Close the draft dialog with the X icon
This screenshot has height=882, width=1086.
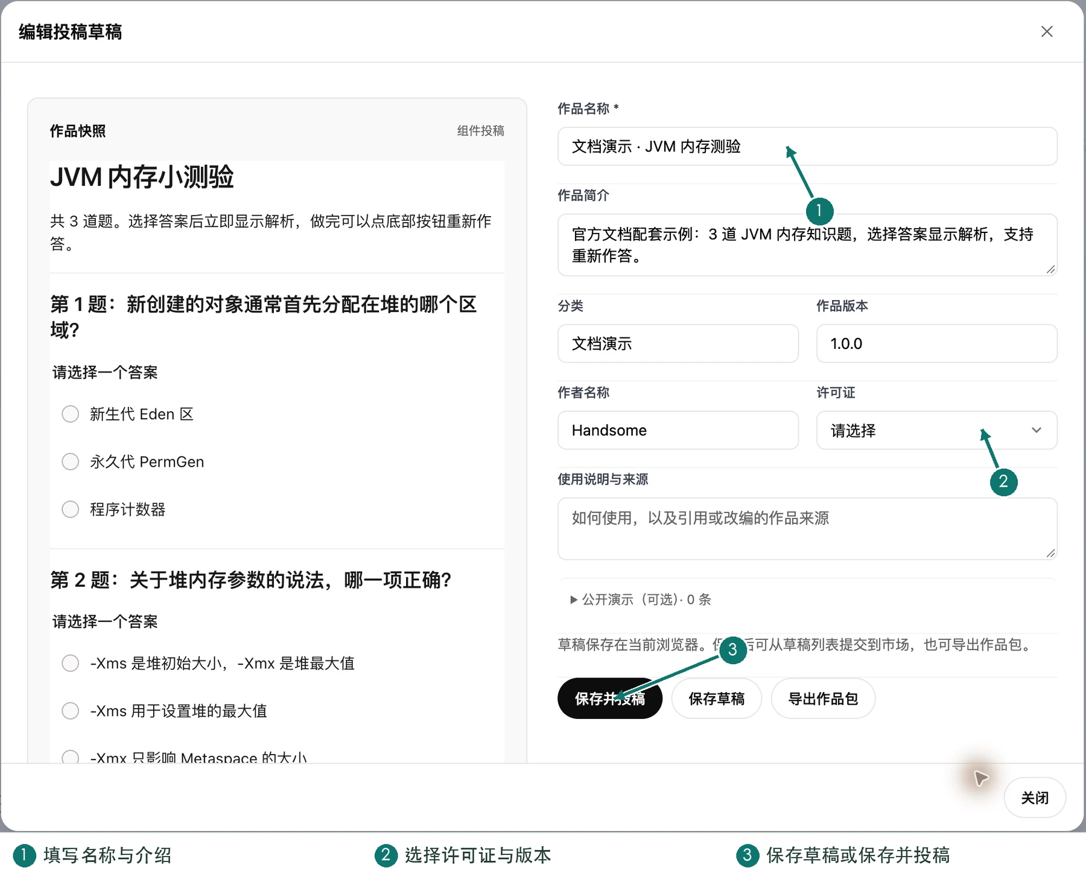[x=1047, y=31]
